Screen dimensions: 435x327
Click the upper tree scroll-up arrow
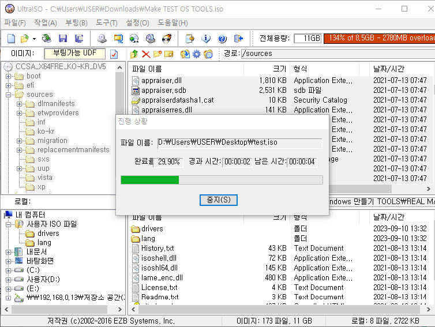click(x=119, y=67)
